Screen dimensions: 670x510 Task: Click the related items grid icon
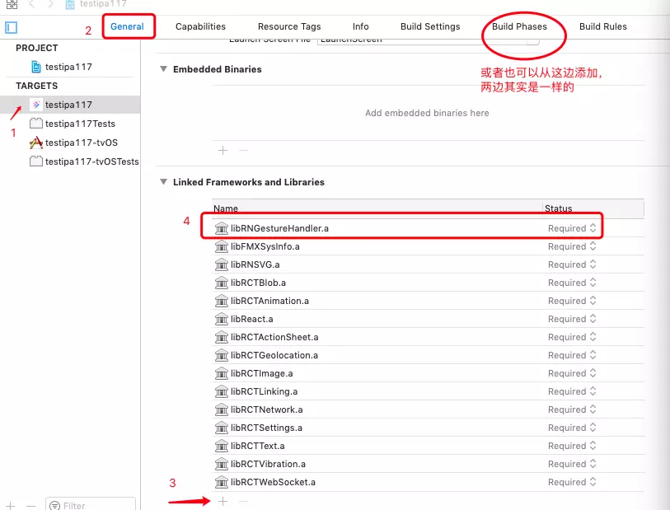pos(12,4)
